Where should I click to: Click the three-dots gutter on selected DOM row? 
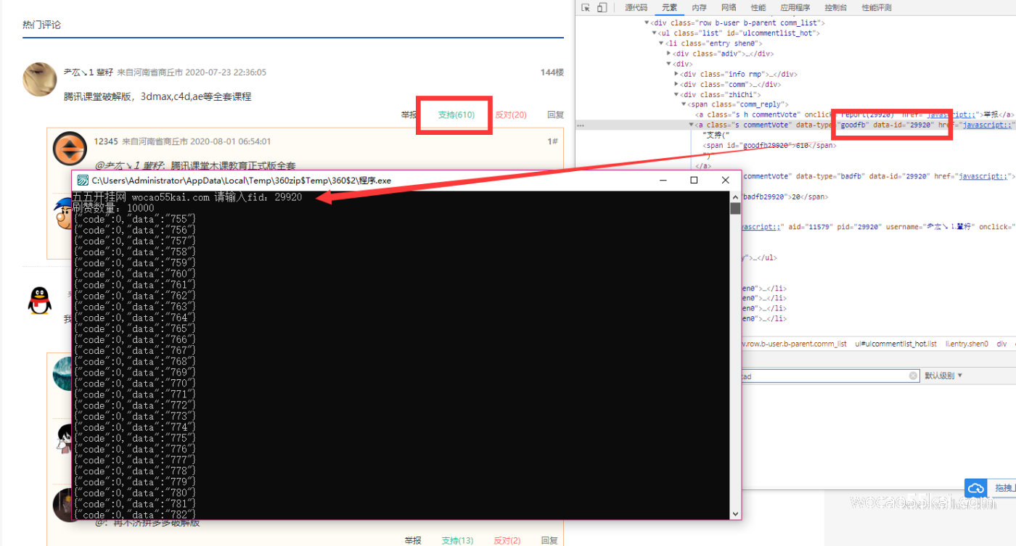[580, 125]
